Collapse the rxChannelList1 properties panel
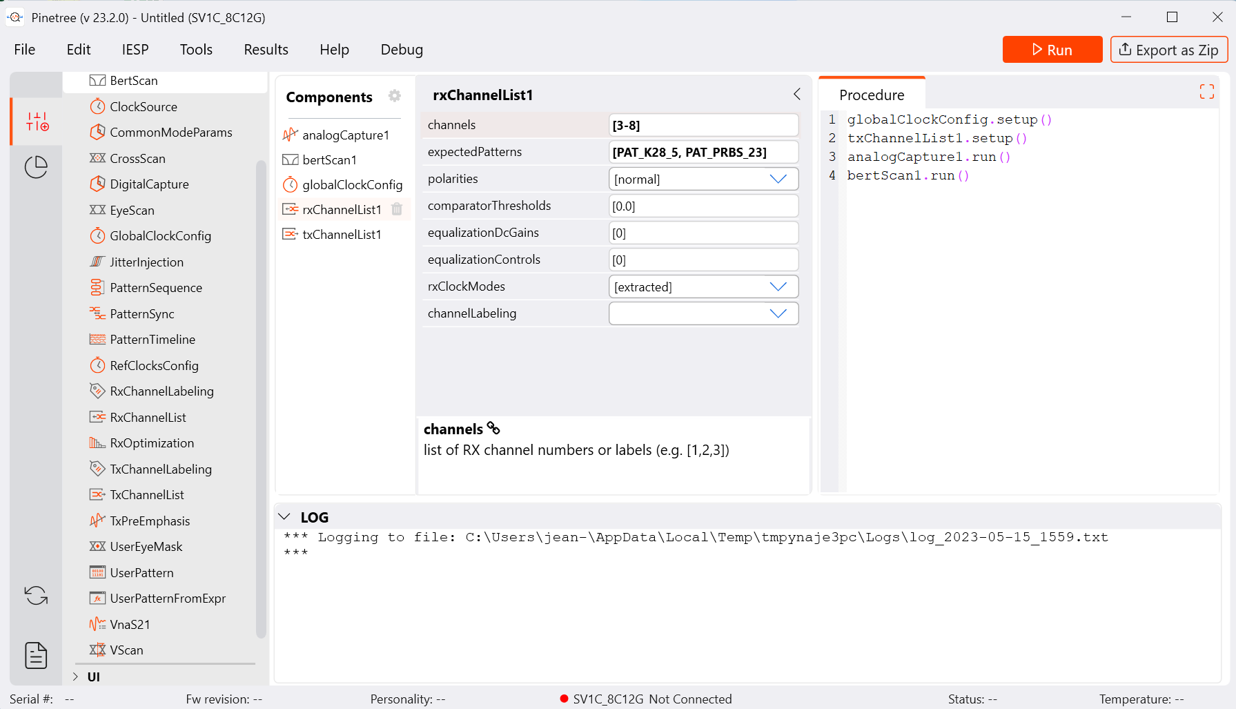Image resolution: width=1236 pixels, height=709 pixels. (797, 95)
